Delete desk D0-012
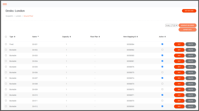The image size is (199, 111). point(191,106)
